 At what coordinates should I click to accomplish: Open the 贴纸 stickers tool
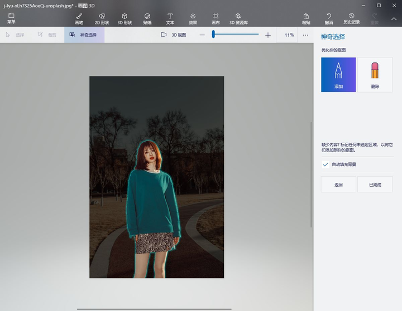(x=147, y=19)
